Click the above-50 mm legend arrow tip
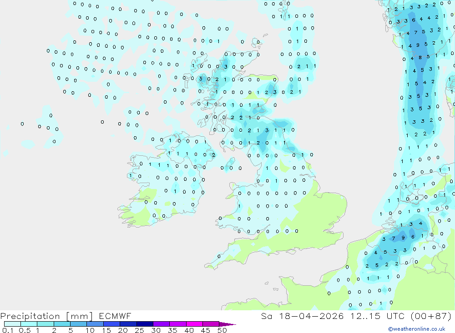 (x=227, y=324)
